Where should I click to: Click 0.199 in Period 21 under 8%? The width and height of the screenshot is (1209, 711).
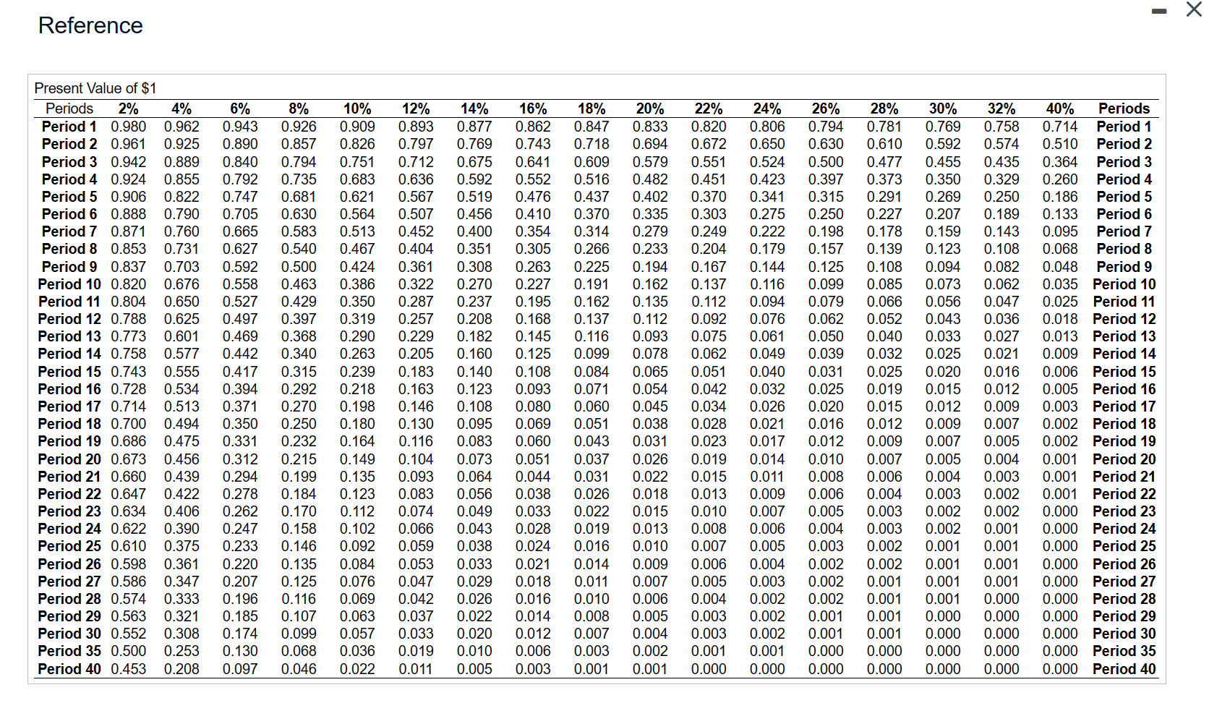tap(299, 477)
